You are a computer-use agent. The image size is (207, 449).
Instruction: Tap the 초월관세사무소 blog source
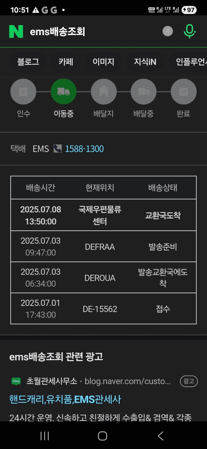click(52, 381)
